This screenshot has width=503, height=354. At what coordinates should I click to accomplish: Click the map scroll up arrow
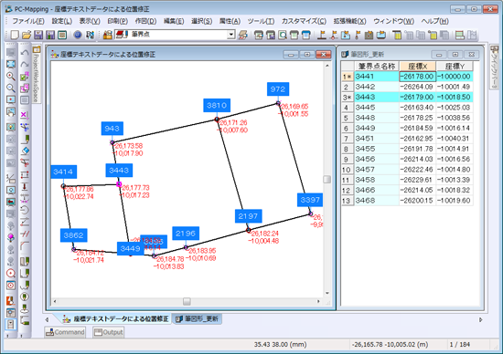[x=326, y=66]
